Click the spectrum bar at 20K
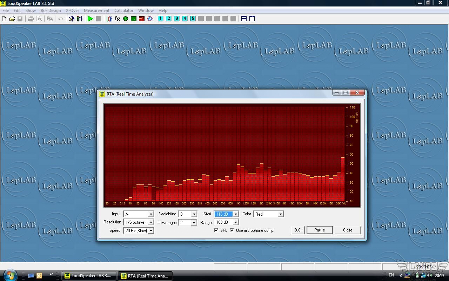Viewport: 449px width, 281px height. (339, 187)
